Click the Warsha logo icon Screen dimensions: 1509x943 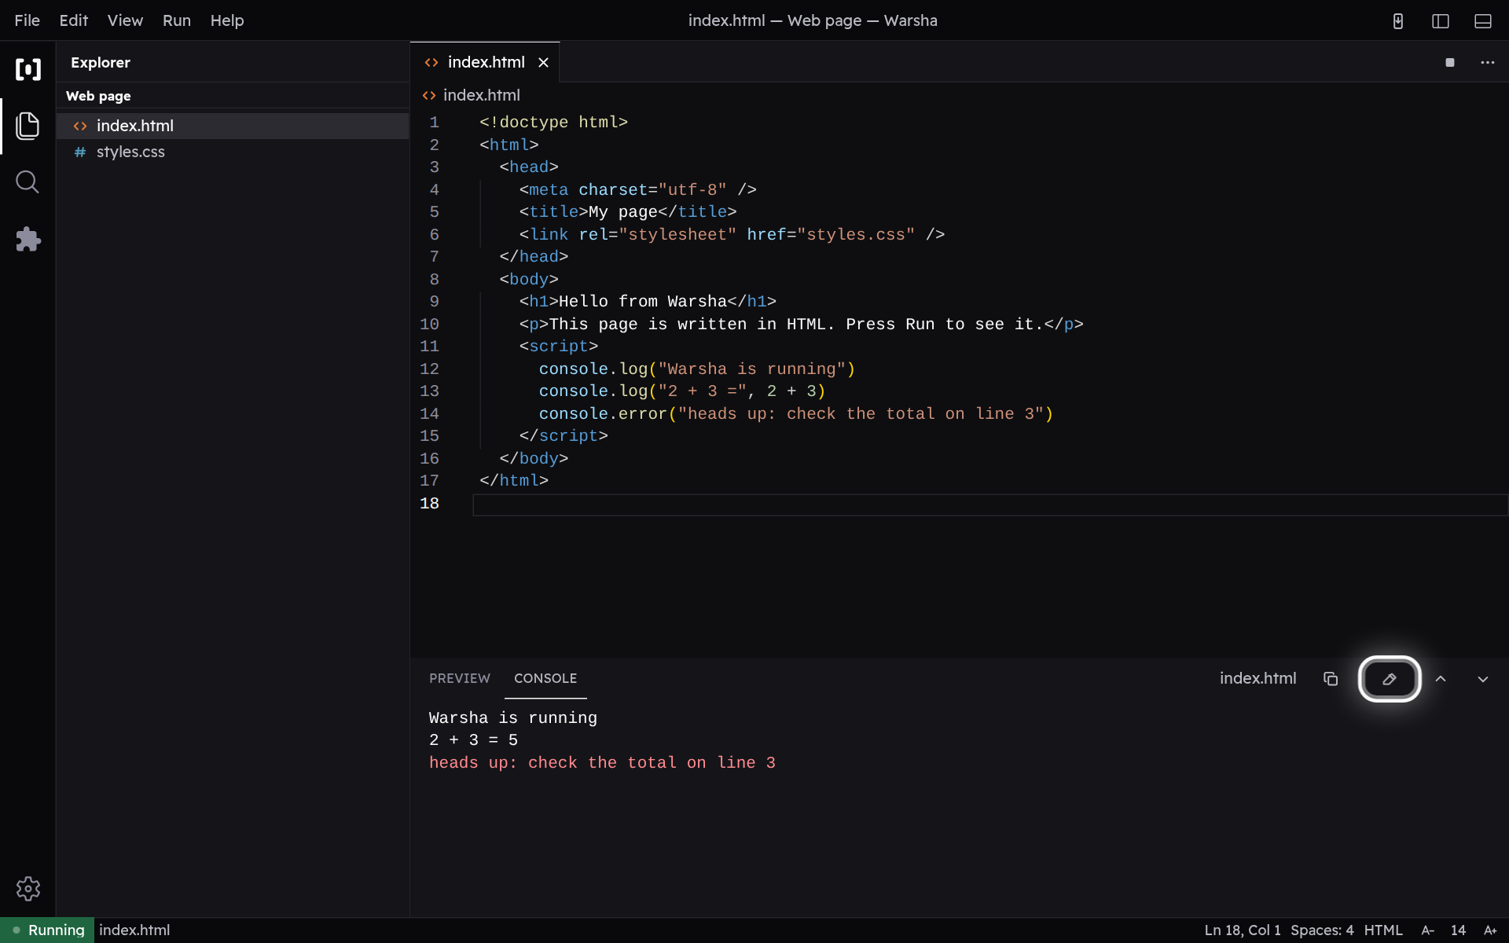(x=28, y=69)
